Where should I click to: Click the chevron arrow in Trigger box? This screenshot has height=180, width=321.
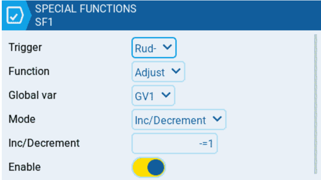pos(167,47)
